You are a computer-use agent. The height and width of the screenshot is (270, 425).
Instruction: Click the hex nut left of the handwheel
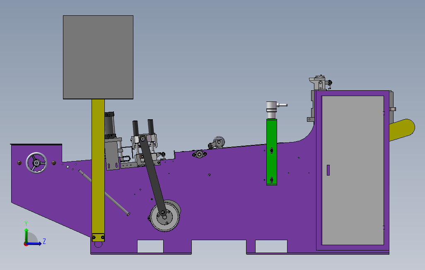click(x=19, y=163)
